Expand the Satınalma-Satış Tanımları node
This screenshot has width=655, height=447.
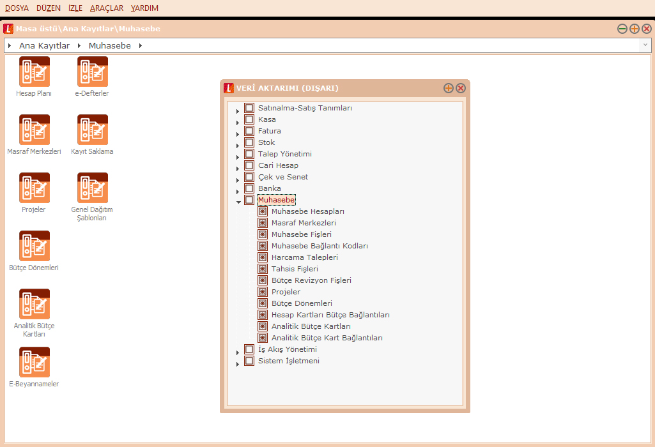237,112
